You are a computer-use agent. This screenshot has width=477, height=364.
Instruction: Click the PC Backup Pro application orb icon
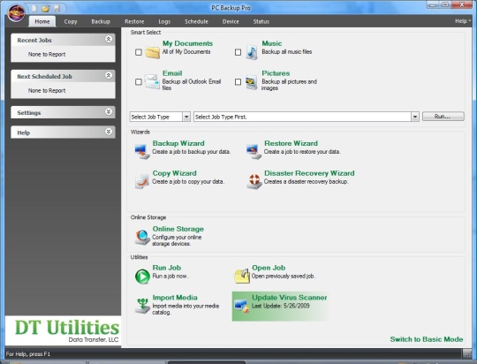[x=16, y=13]
